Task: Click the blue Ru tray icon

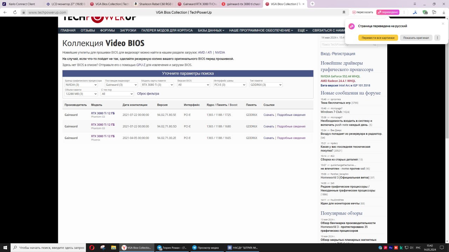Action: 390,247
